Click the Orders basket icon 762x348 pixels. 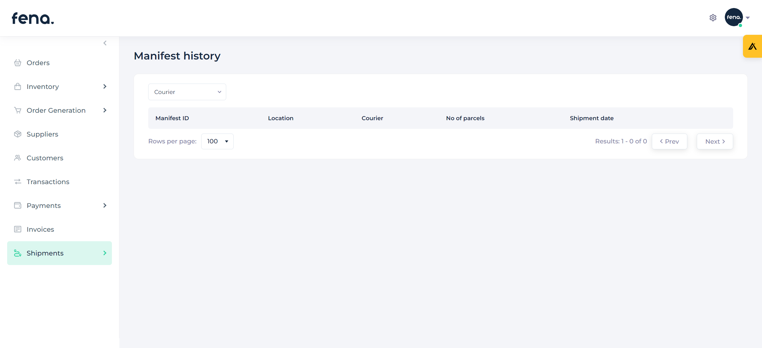coord(18,63)
